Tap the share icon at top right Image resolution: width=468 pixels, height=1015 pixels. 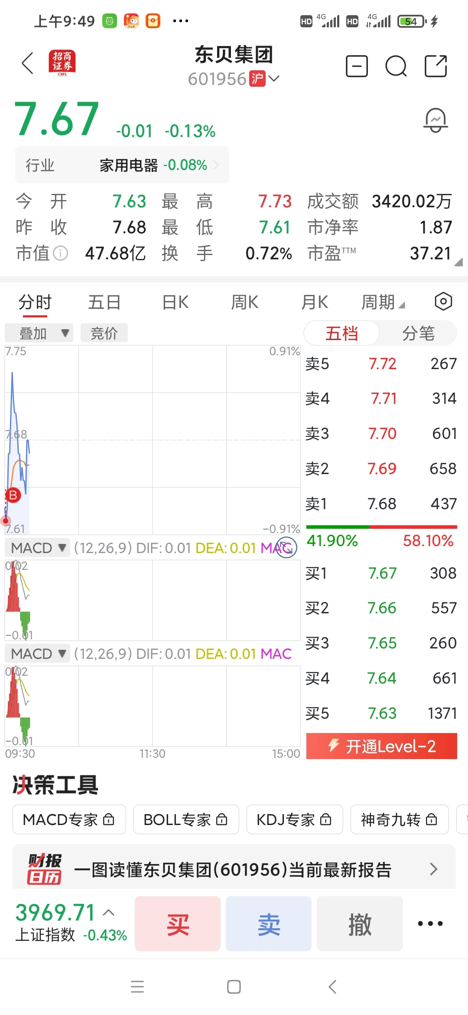coord(435,66)
